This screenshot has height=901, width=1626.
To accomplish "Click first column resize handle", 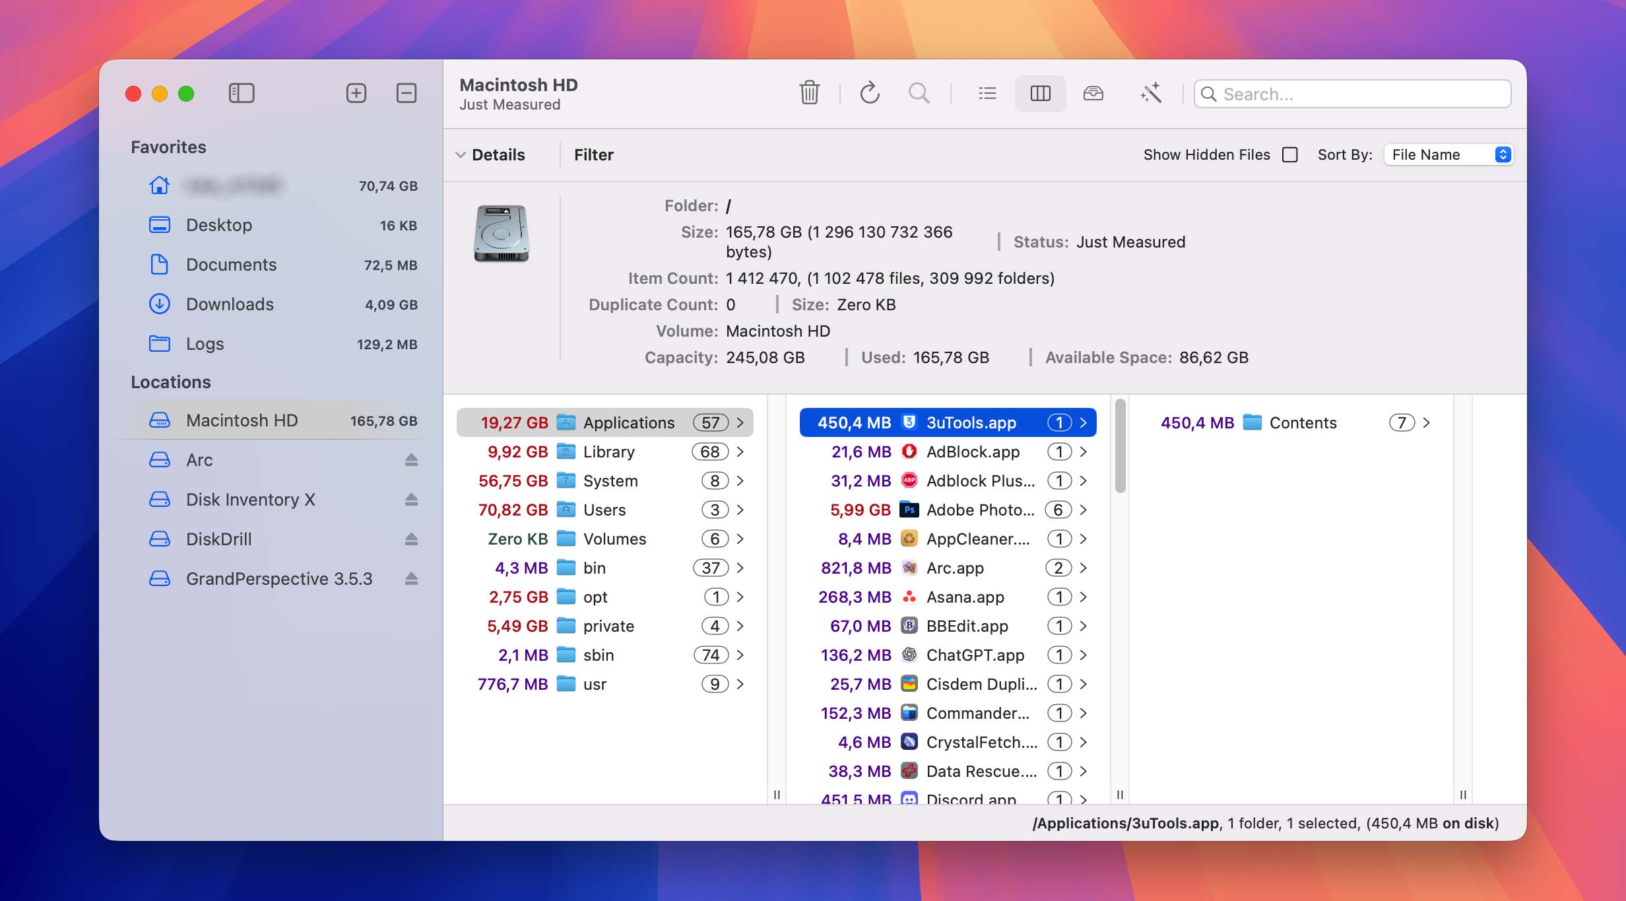I will click(777, 795).
